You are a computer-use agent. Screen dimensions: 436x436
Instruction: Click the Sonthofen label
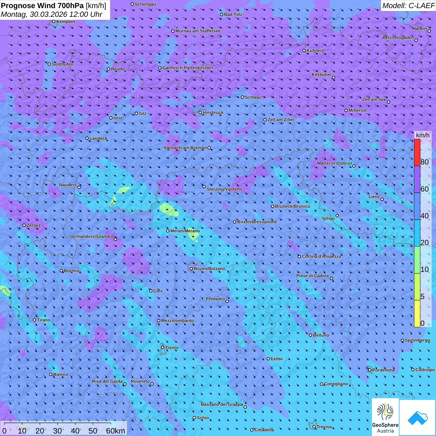(x=63, y=64)
